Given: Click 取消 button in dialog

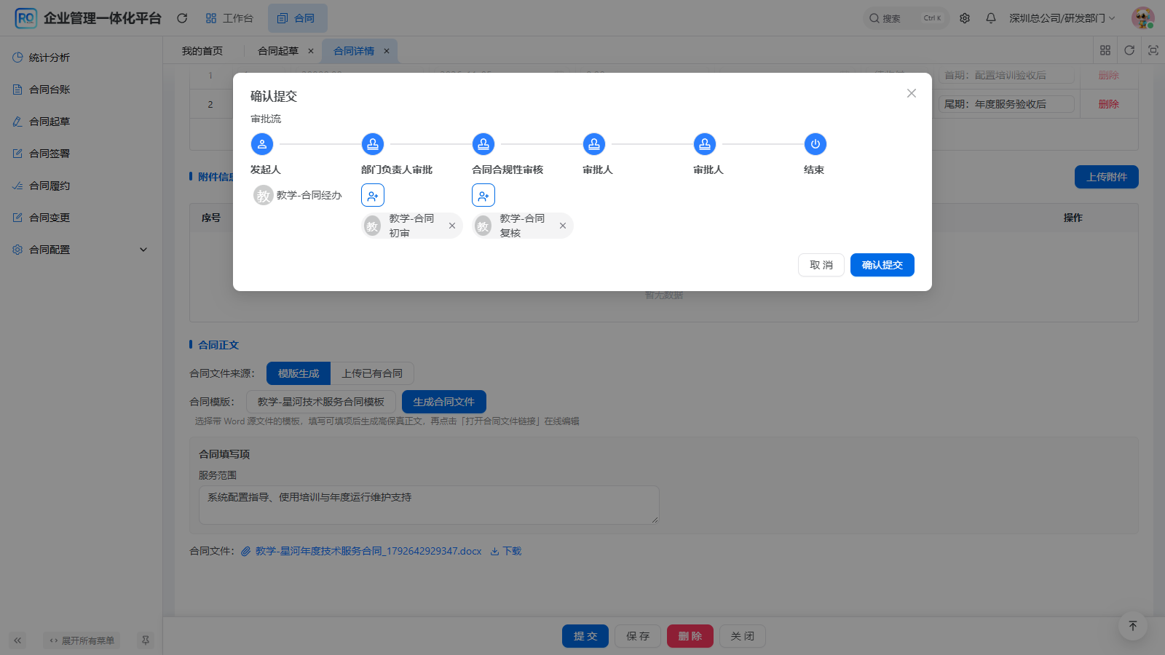Looking at the screenshot, I should pyautogui.click(x=821, y=265).
